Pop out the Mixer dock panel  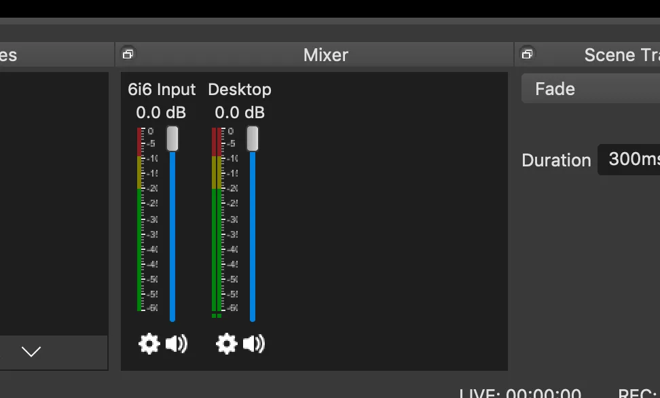coord(127,54)
